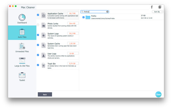Uncheck the Firefox folder checkbox
This screenshot has width=172, height=109.
click(x=83, y=17)
